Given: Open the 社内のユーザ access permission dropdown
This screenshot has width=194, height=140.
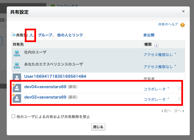Looking at the screenshot, I should click(x=160, y=55).
